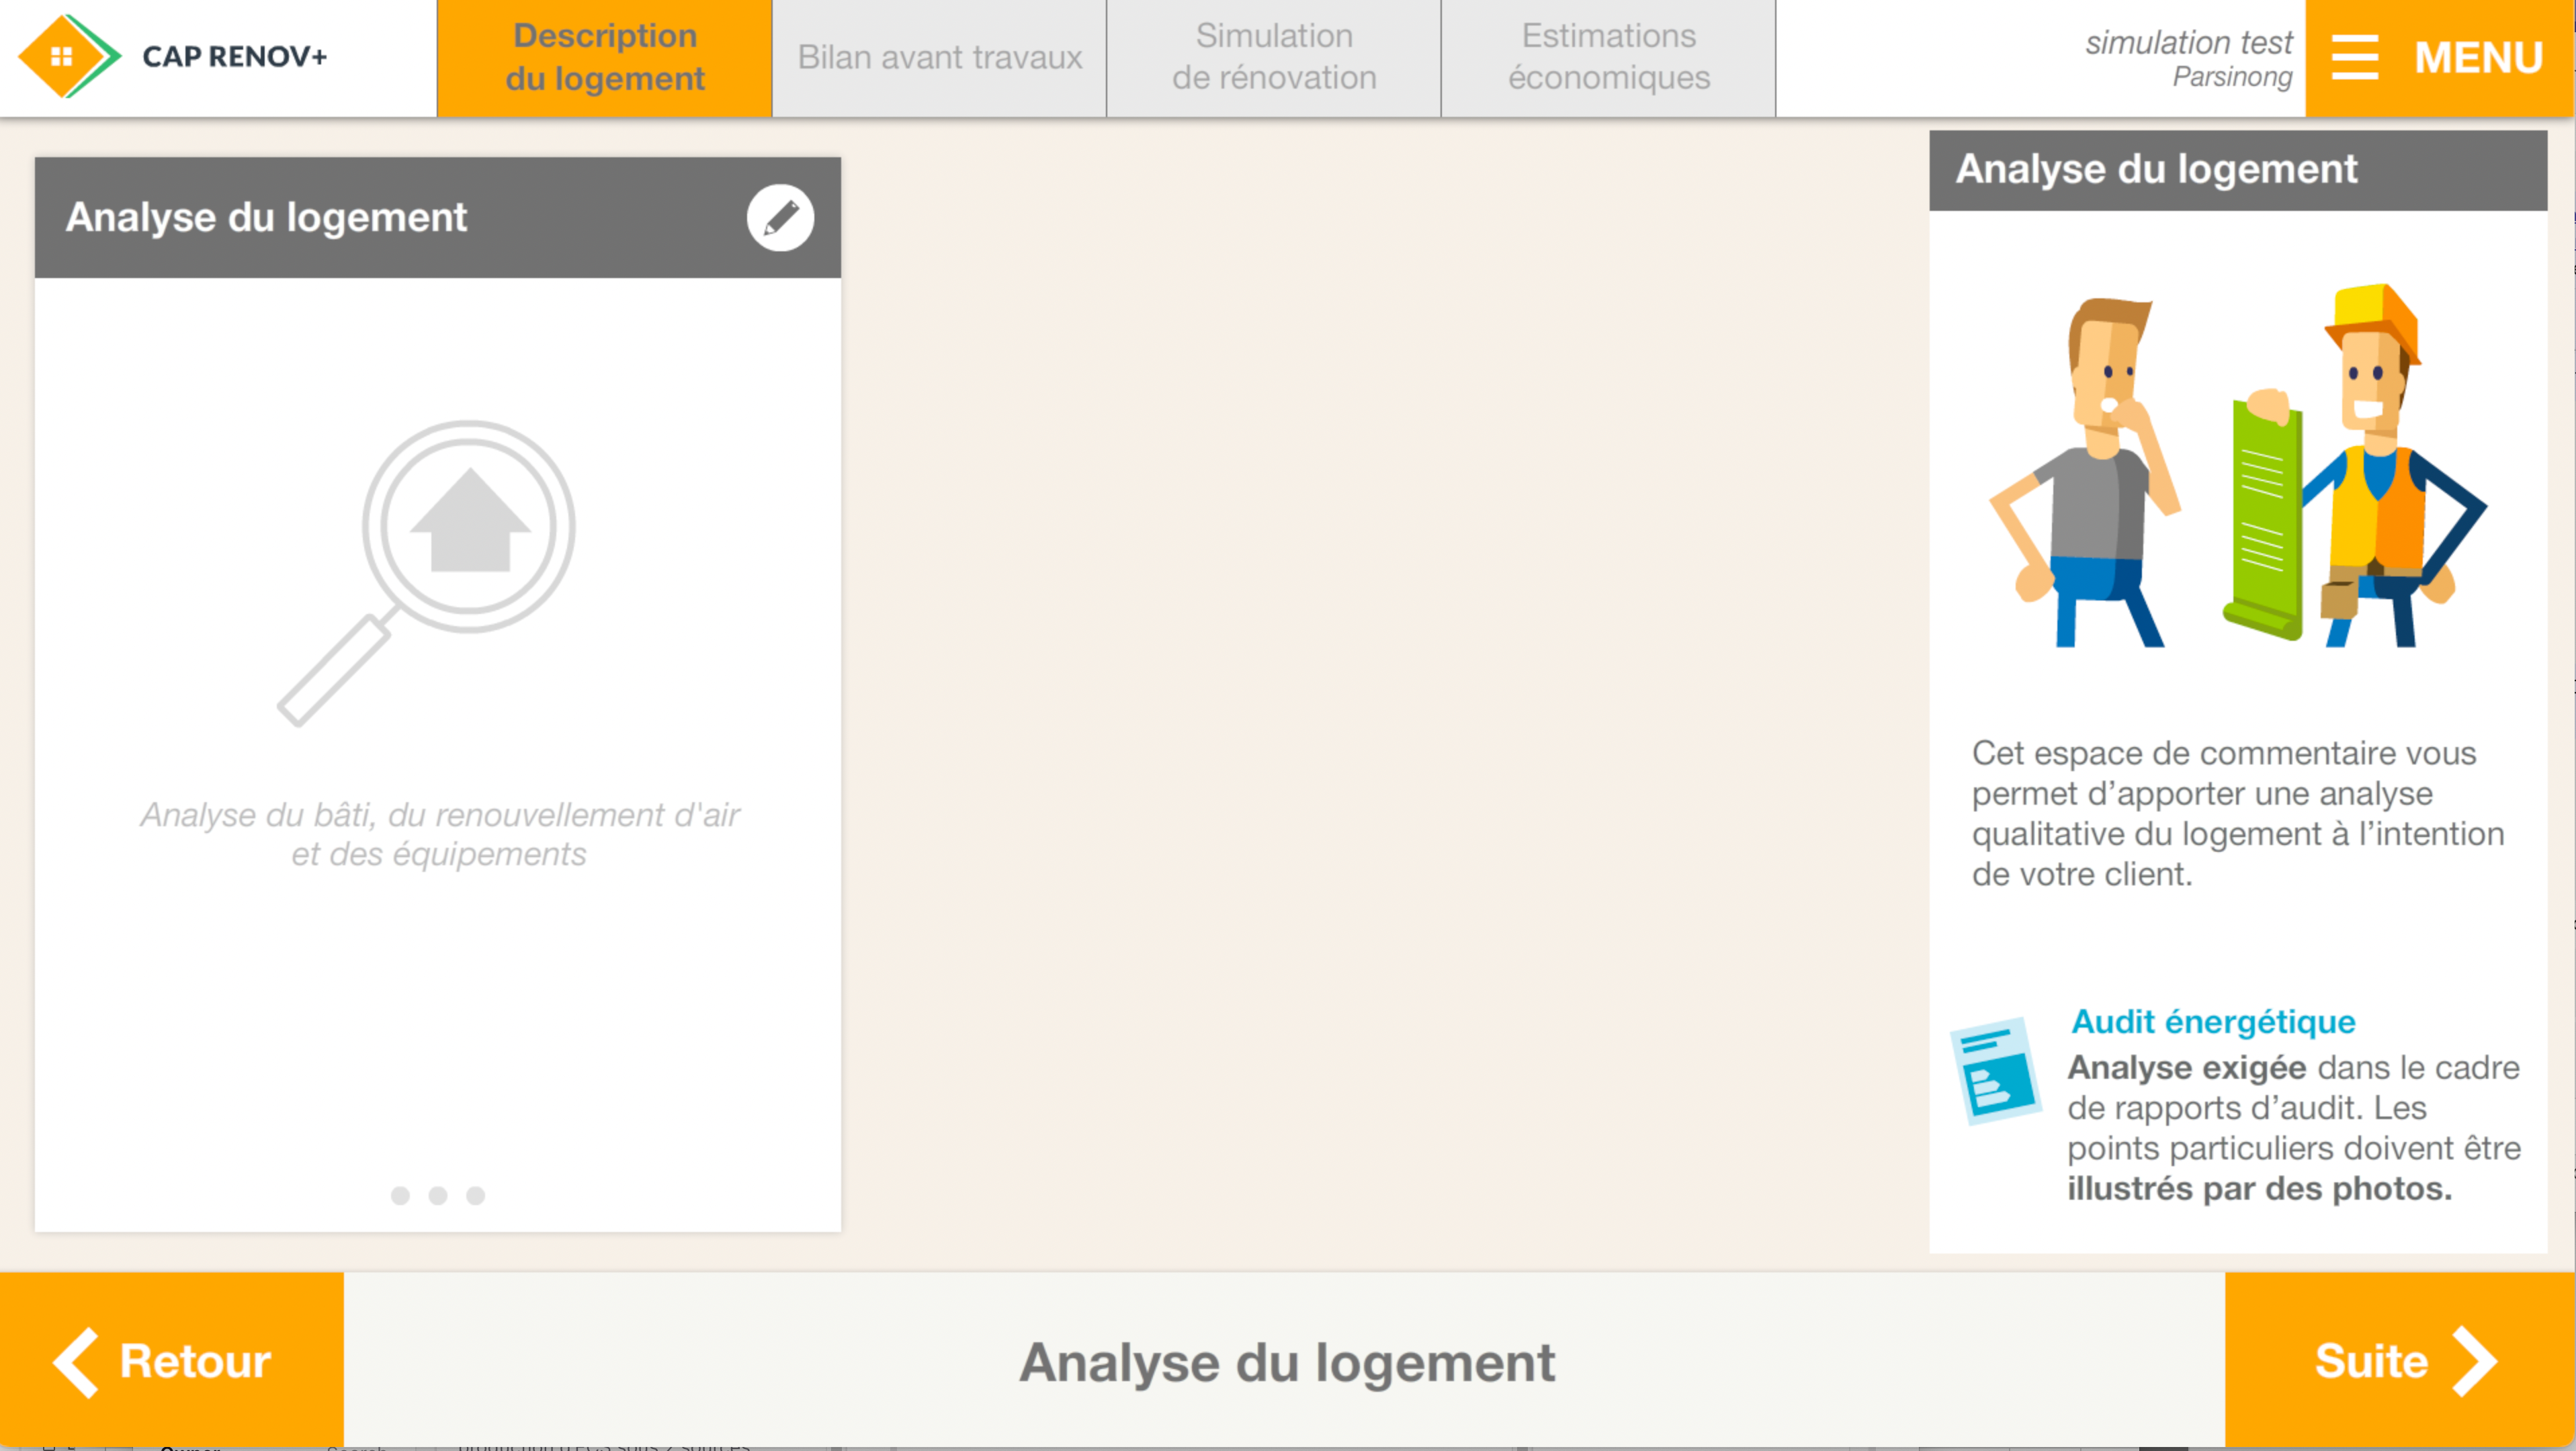Select the first pagination dot
The image size is (2576, 1451).
pos(400,1195)
